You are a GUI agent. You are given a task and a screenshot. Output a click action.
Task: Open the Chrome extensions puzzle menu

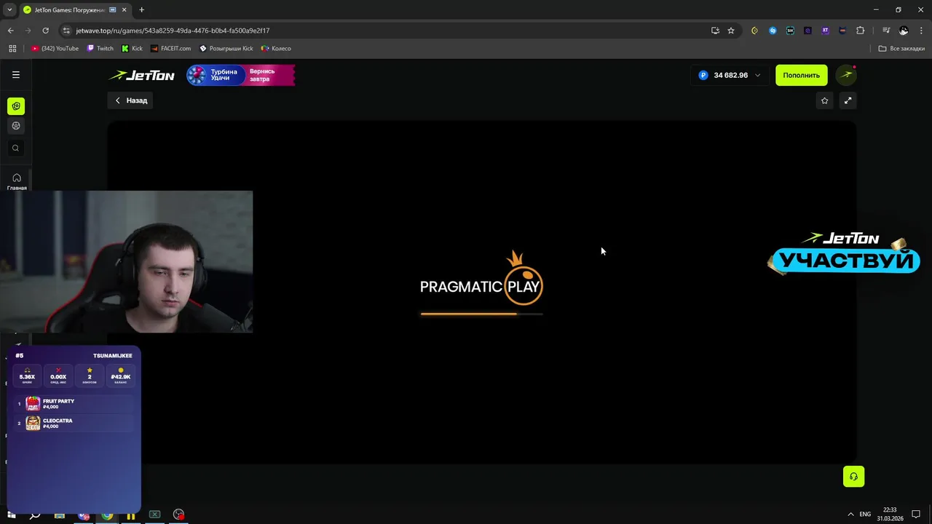point(860,31)
